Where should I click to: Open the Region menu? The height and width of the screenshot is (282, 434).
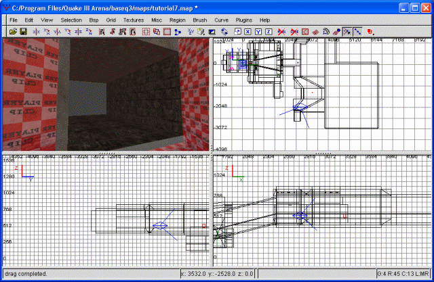(x=178, y=20)
